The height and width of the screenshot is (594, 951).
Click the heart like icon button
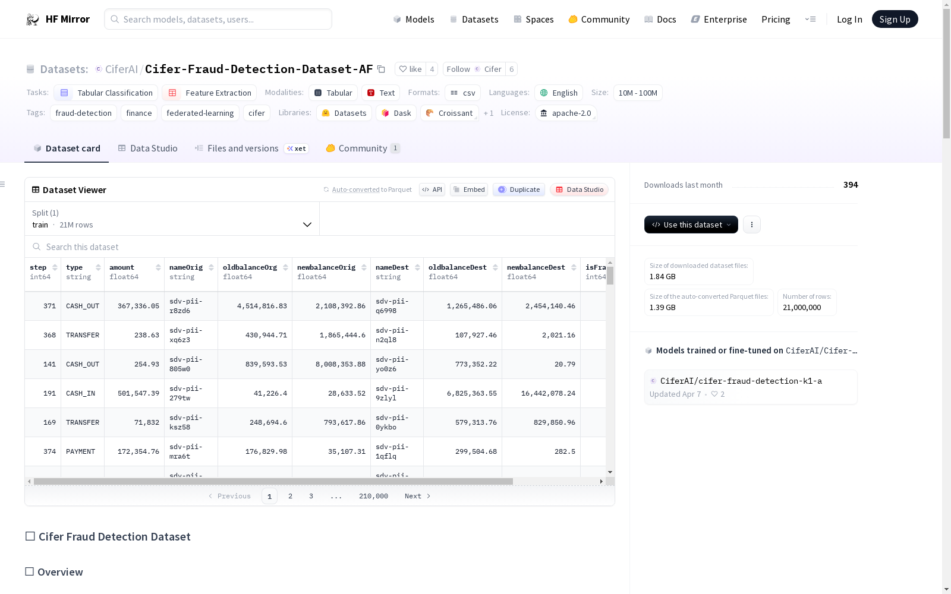[410, 69]
